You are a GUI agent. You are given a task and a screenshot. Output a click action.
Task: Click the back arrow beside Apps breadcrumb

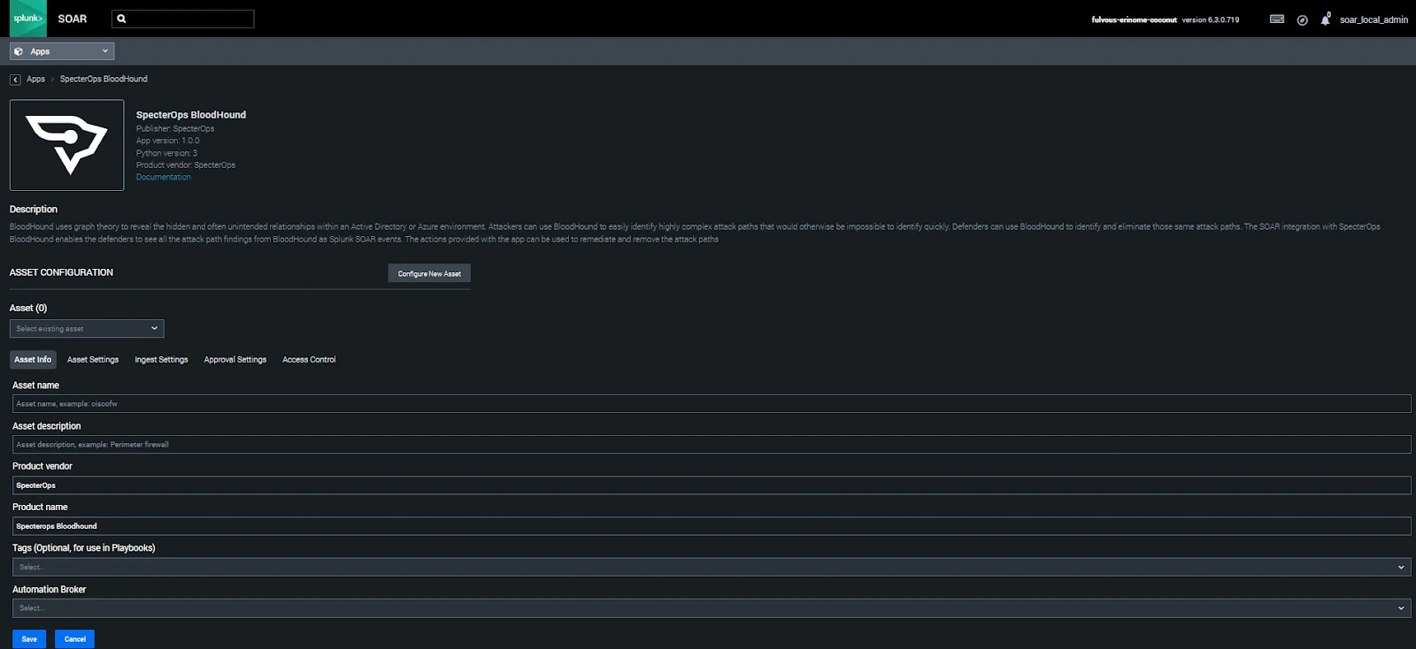15,80
